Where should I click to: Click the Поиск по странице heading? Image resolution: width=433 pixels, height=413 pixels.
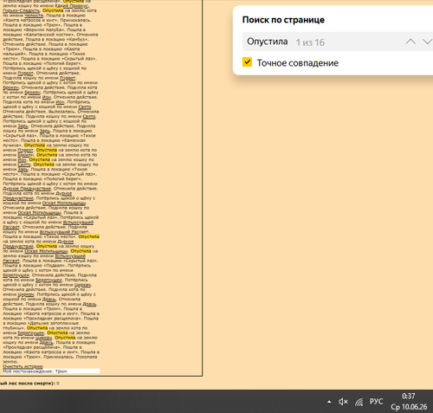click(283, 20)
